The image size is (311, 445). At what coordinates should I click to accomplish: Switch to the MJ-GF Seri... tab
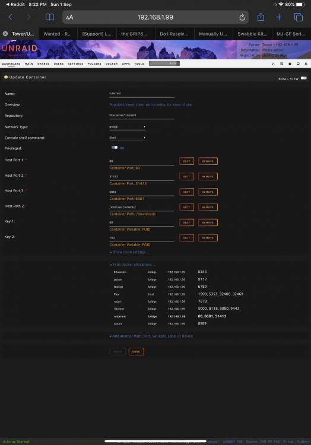(291, 34)
